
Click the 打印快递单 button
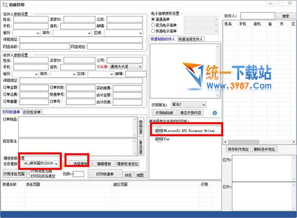click(x=104, y=174)
